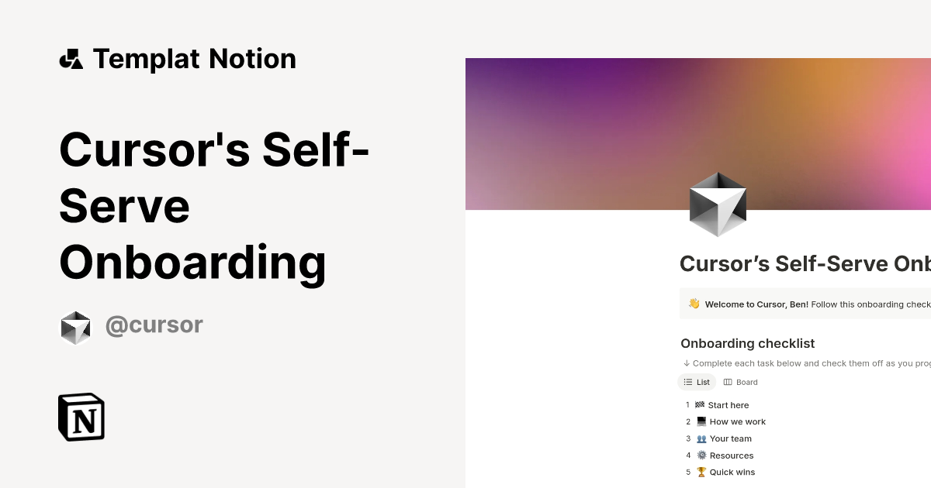Image resolution: width=931 pixels, height=488 pixels.
Task: Click the Cursor cube page icon above the title
Action: [x=717, y=204]
